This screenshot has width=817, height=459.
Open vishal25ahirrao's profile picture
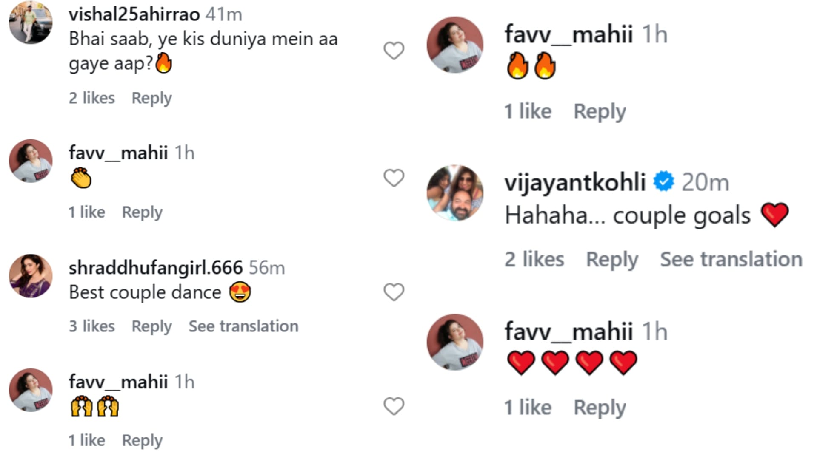click(x=31, y=22)
